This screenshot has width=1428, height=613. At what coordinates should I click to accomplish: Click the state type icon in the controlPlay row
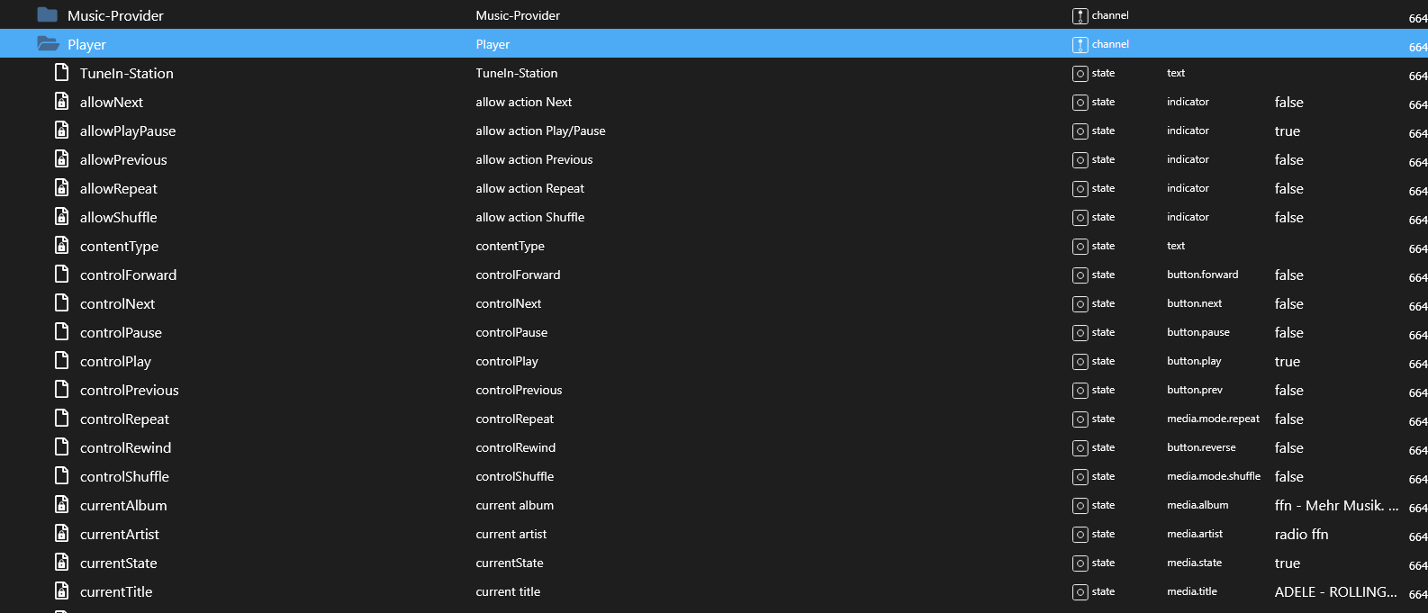point(1080,362)
